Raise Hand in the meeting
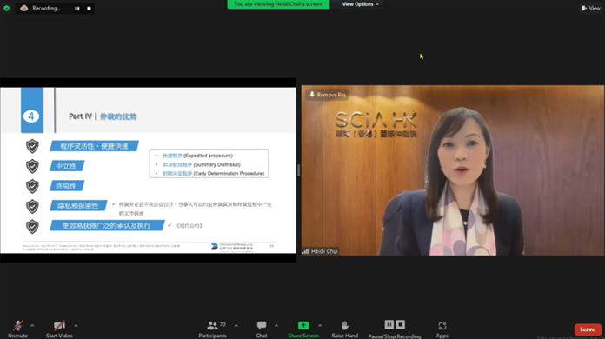 [344, 329]
